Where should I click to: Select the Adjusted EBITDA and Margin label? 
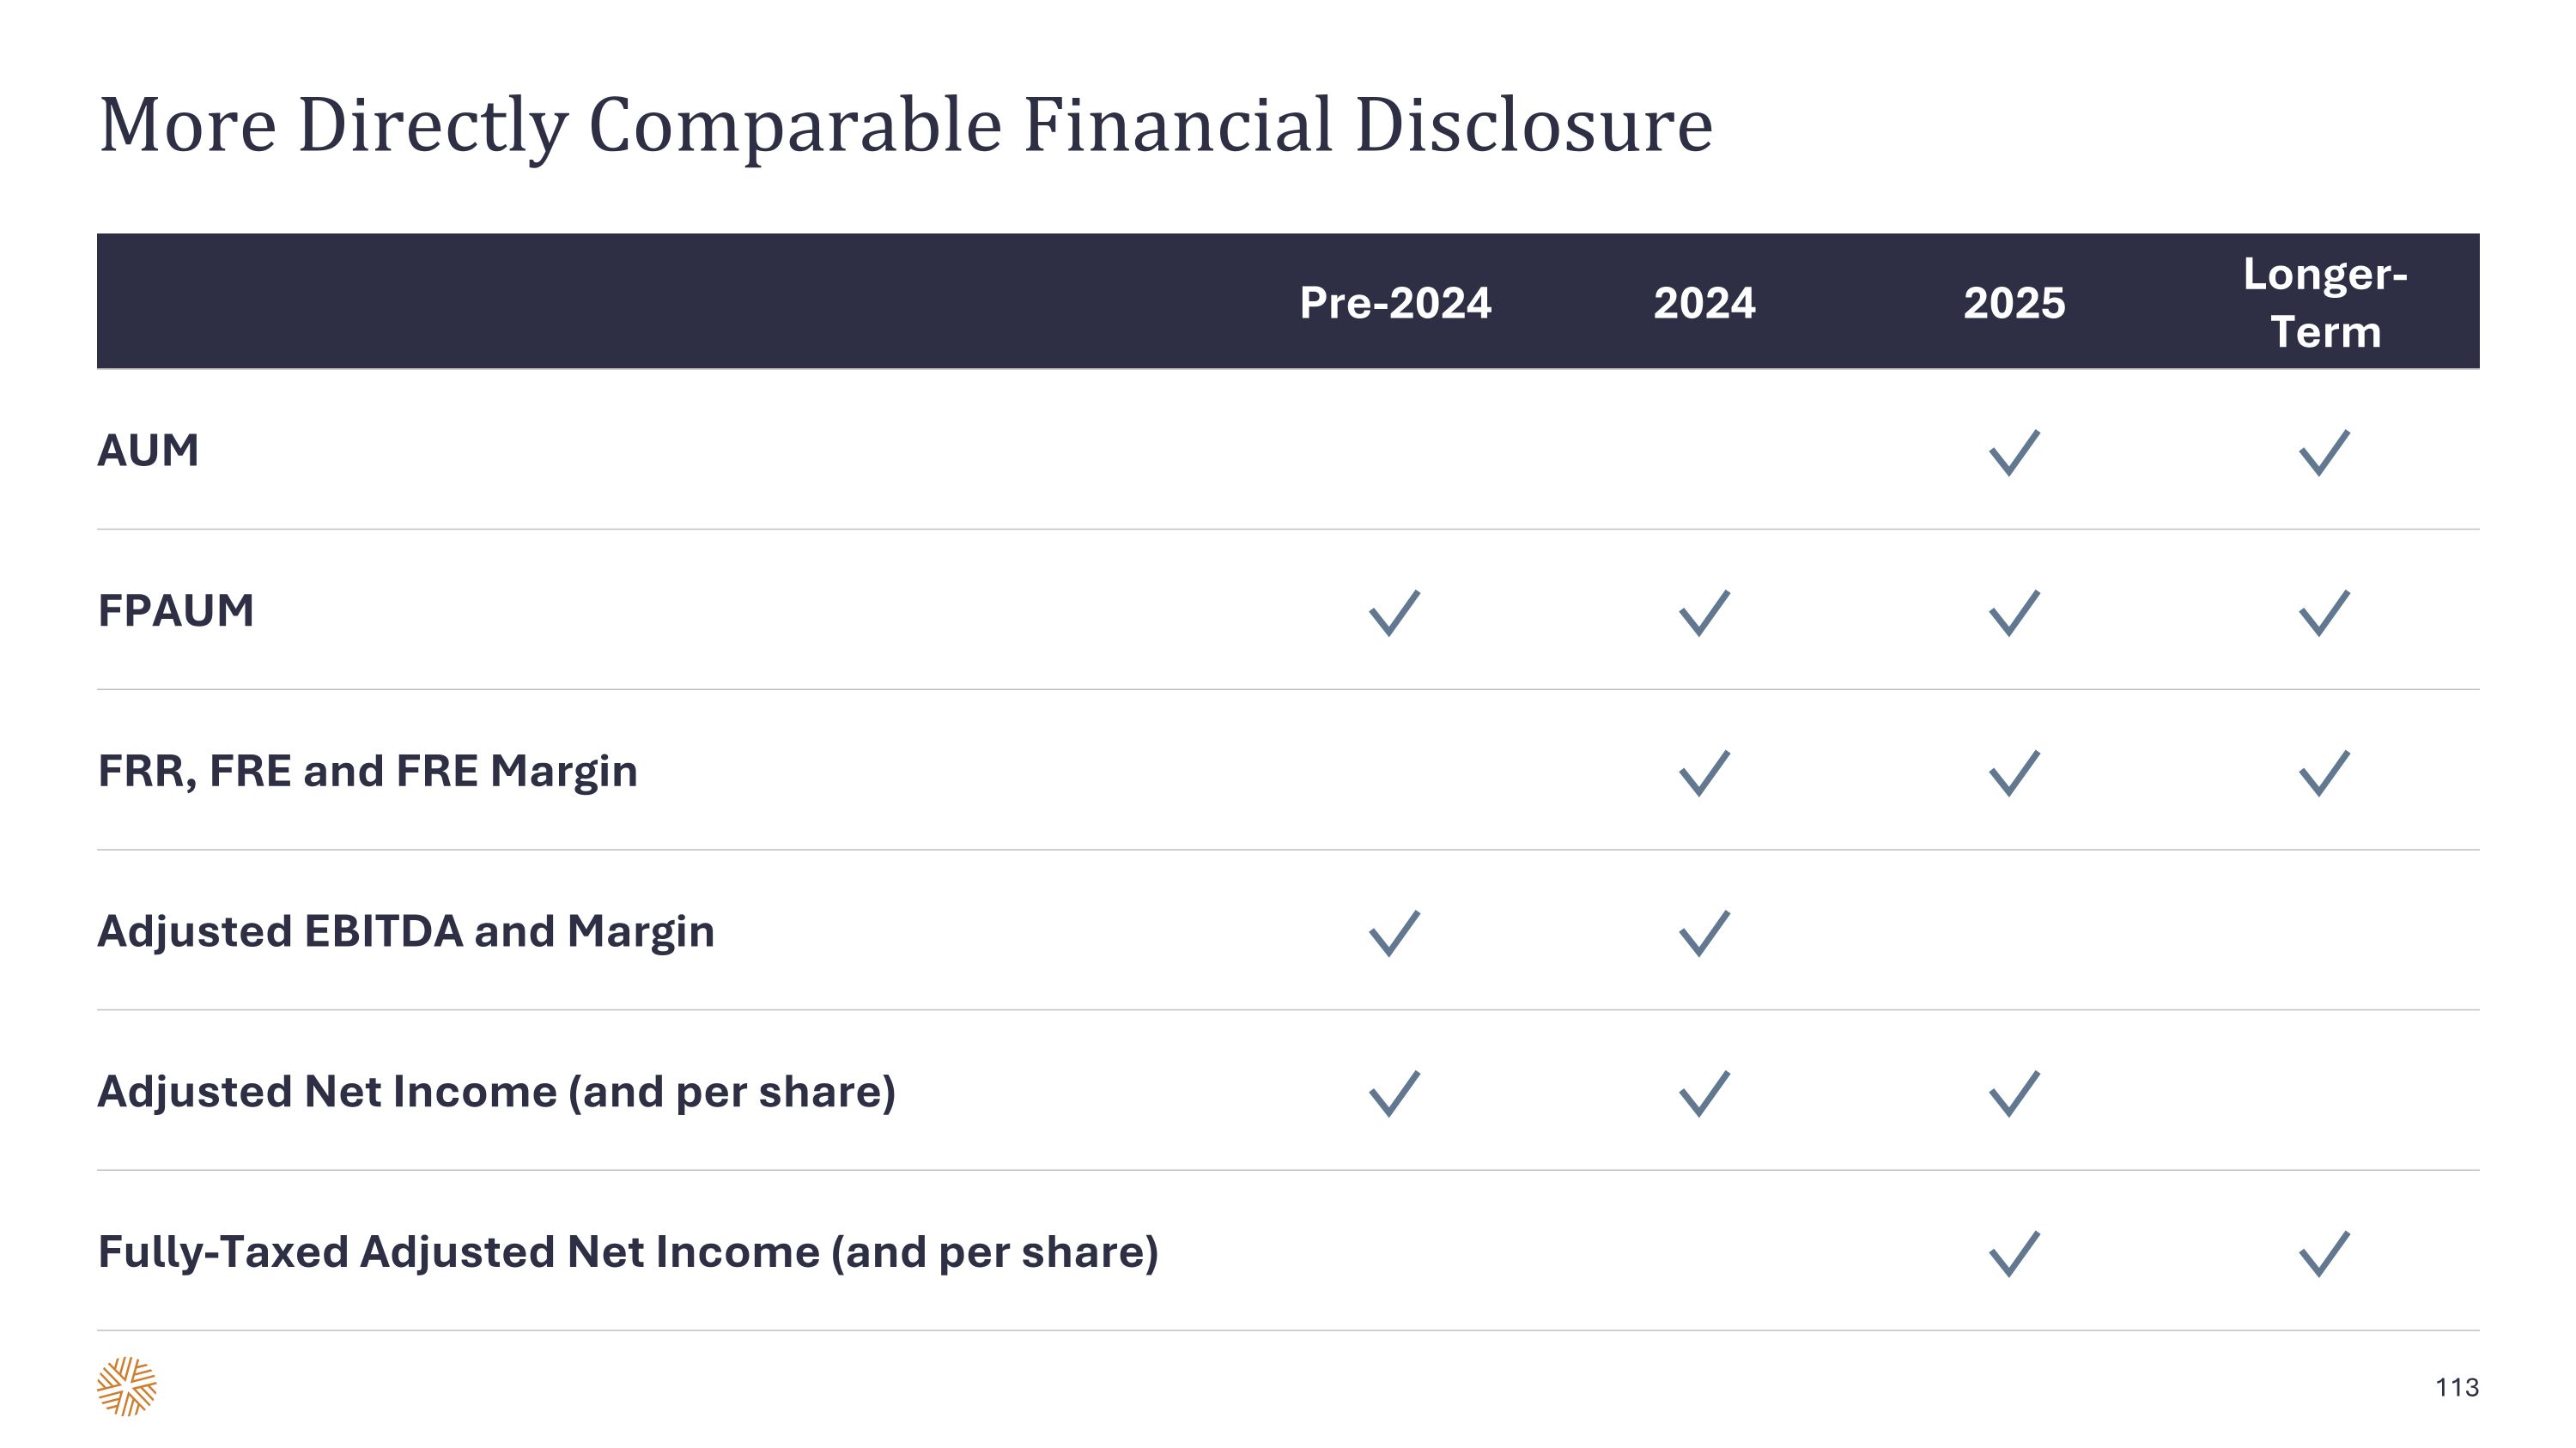[406, 931]
